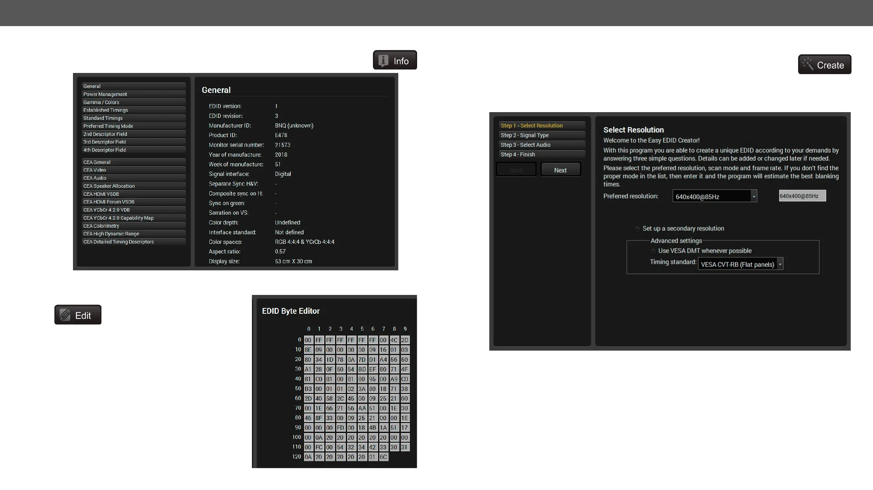This screenshot has width=873, height=490.
Task: Click Monitor serial number value 21573
Action: (283, 145)
